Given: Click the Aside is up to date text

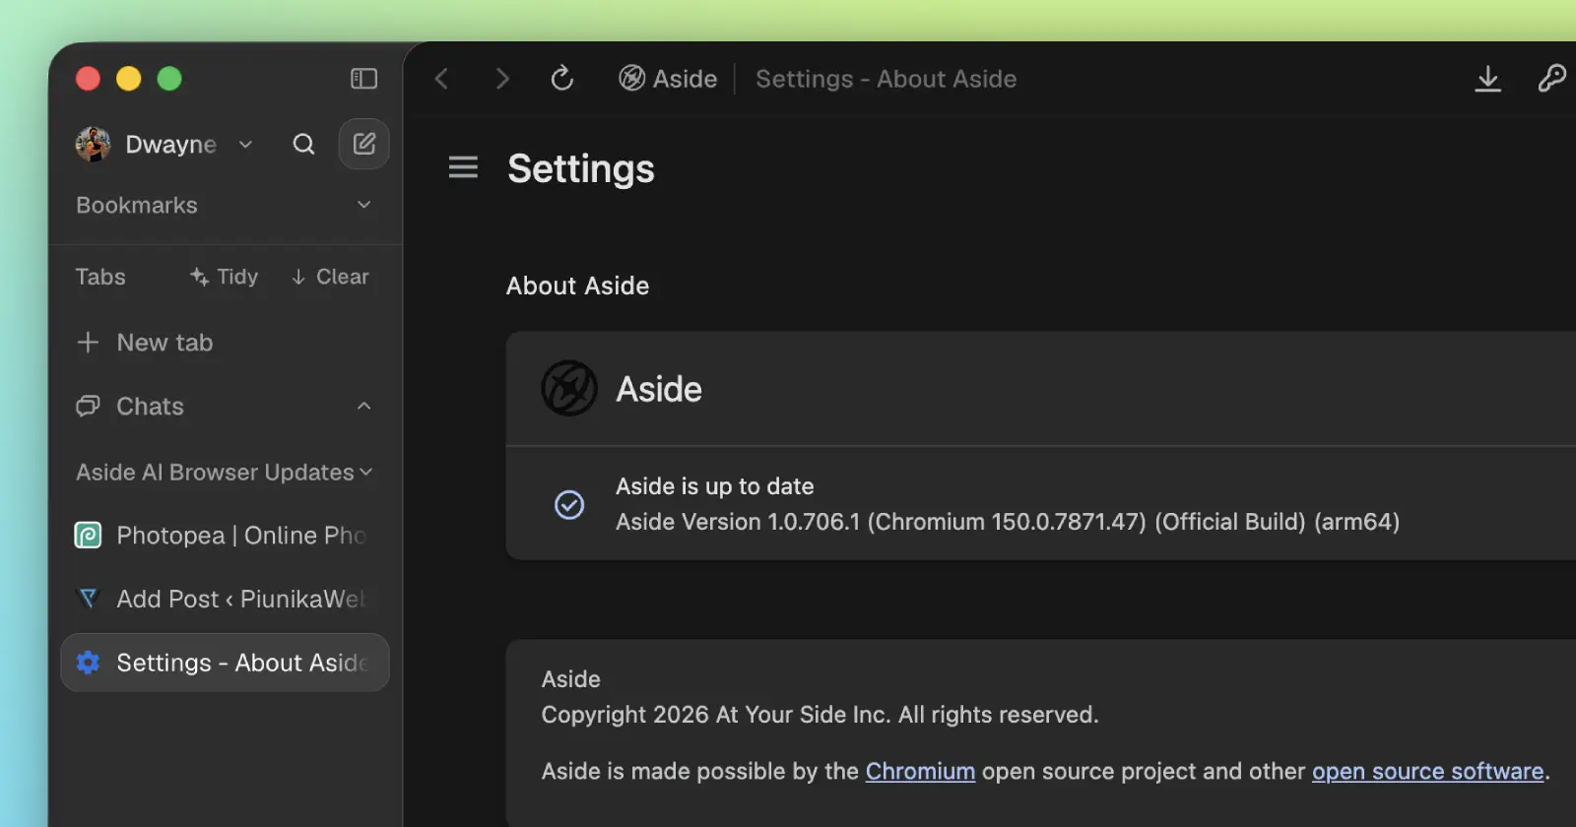Looking at the screenshot, I should 714,486.
